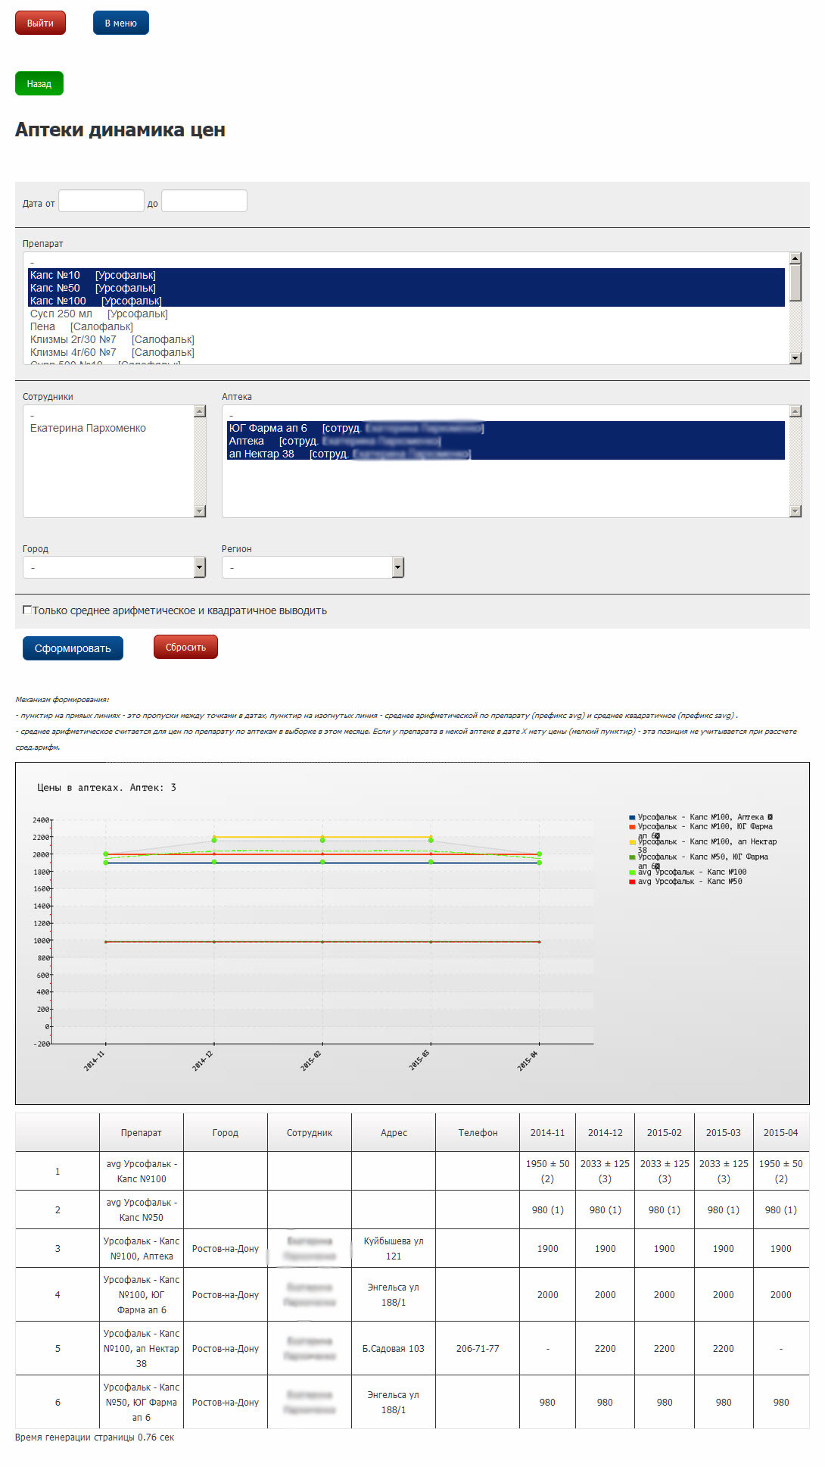825x1467 pixels.
Task: Select ап Нектар 38 pharmacy entry
Action: coord(261,454)
